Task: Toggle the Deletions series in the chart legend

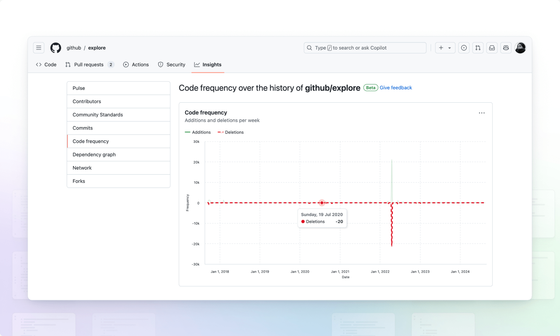Action: (230, 132)
